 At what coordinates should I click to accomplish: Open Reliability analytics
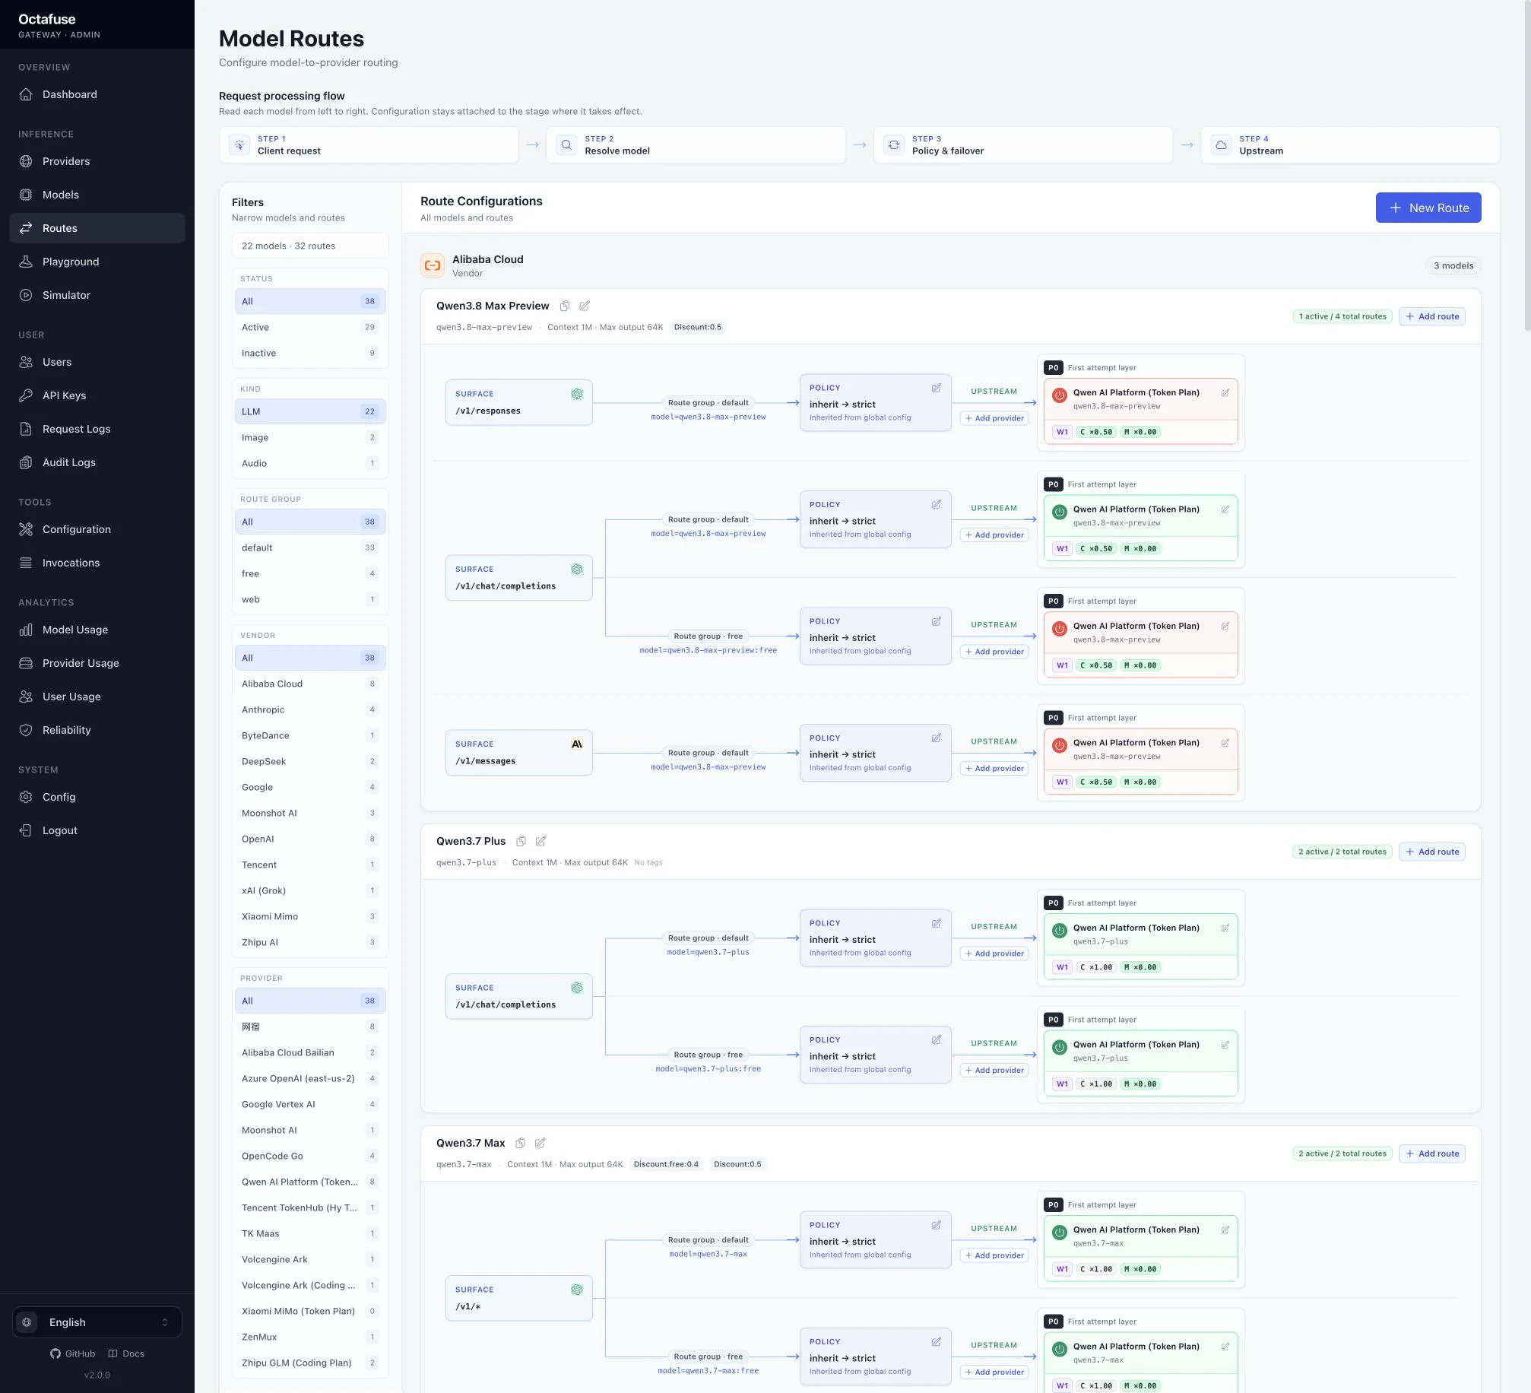(97, 730)
